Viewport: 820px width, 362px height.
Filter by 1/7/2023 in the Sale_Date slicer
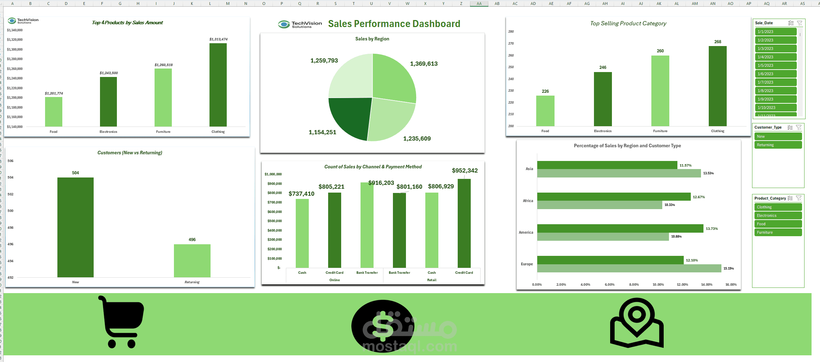click(776, 82)
